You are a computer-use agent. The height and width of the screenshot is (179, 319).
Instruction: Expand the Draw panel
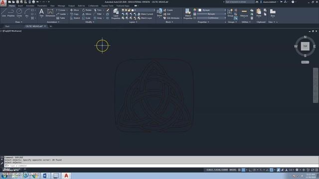(19, 22)
